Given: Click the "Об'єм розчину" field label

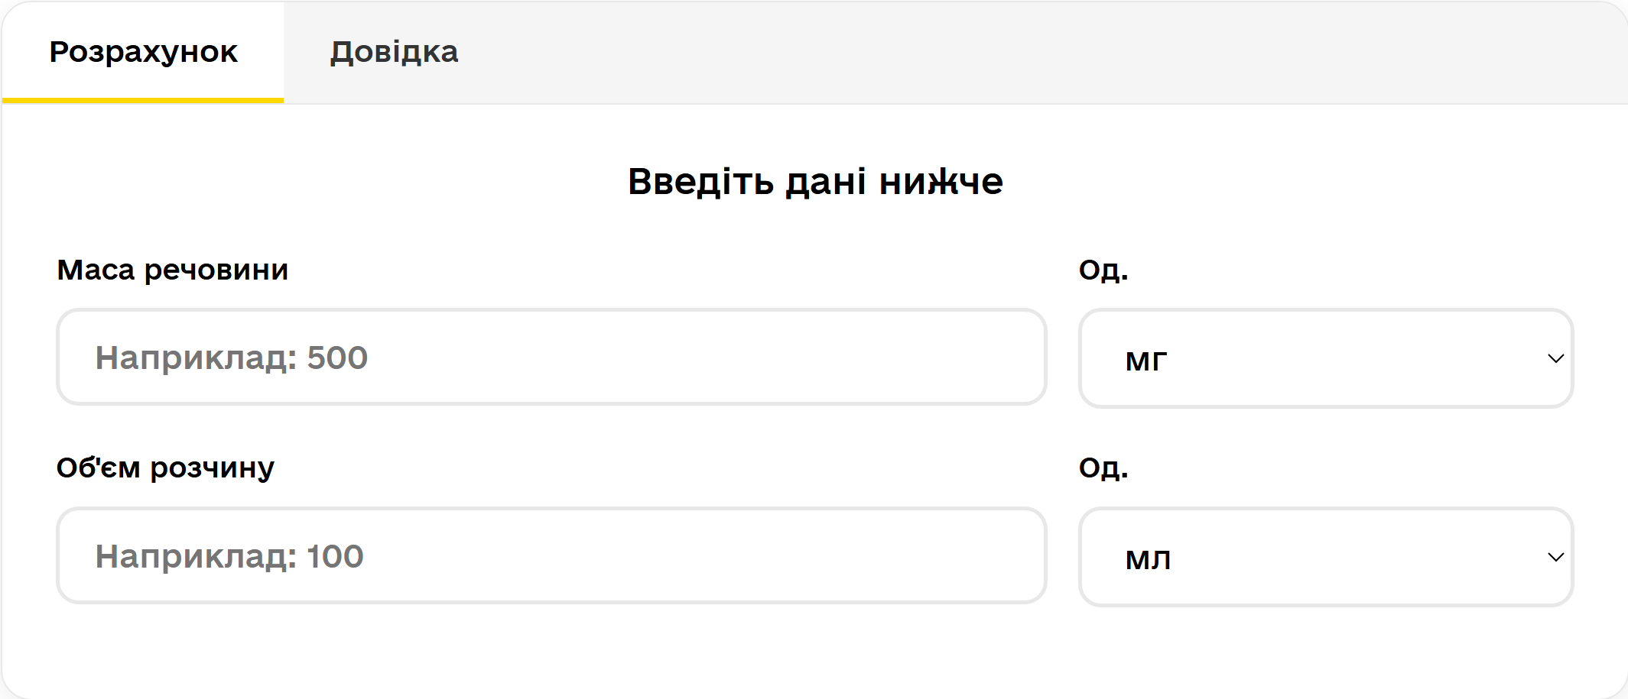Looking at the screenshot, I should tap(165, 468).
